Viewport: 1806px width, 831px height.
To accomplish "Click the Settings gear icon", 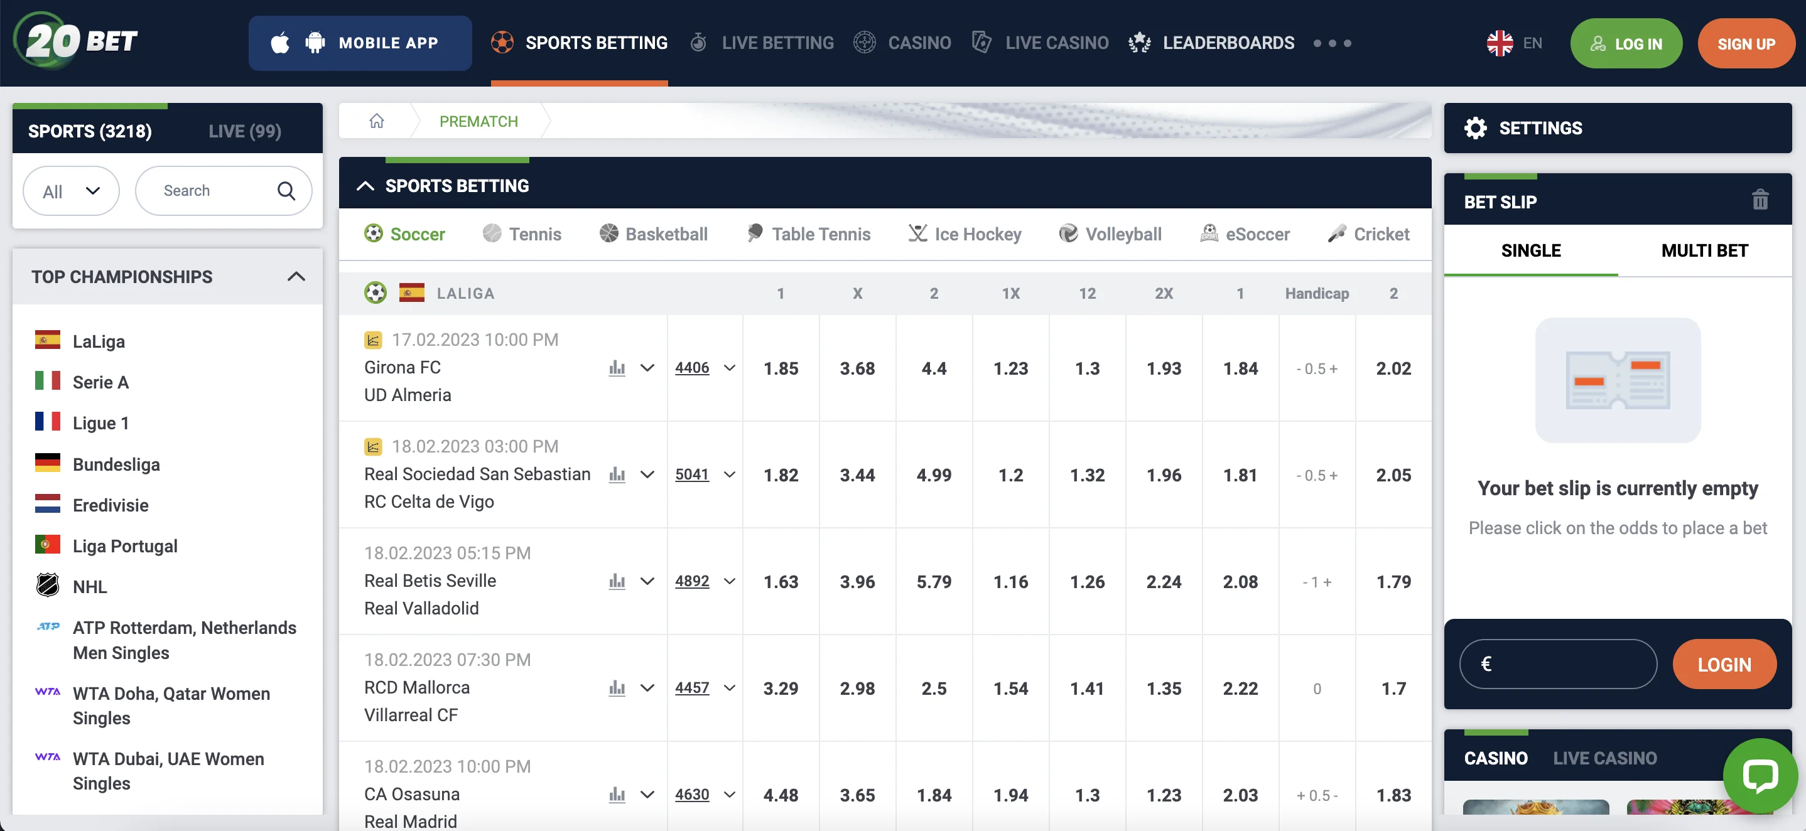I will [1475, 128].
